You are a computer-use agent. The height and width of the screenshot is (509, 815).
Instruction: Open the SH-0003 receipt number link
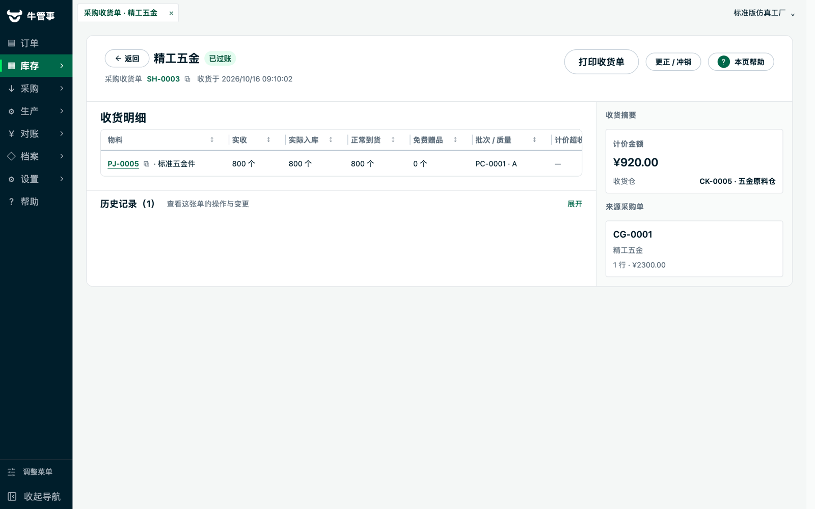[x=164, y=79]
